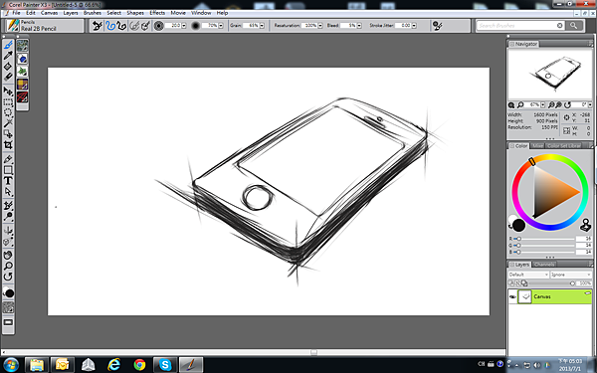Adjust the R color slider
The height and width of the screenshot is (373, 597).
click(544, 239)
